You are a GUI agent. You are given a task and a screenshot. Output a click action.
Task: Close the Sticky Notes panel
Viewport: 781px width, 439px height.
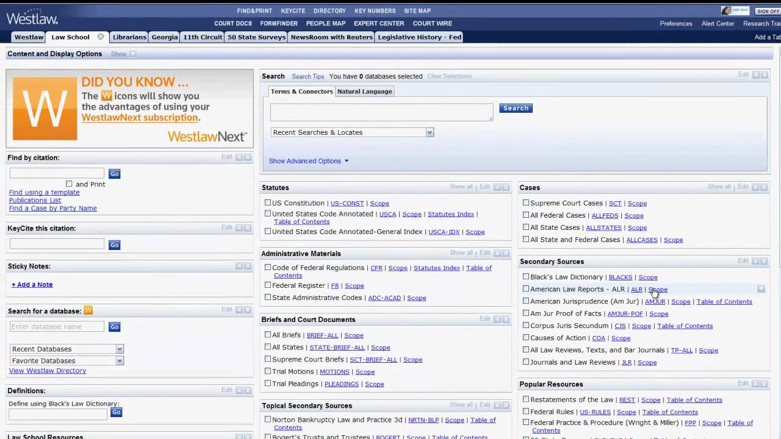[x=248, y=266]
